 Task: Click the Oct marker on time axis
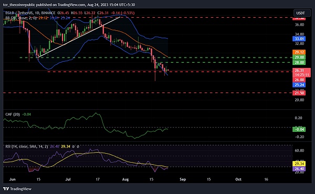238,179
